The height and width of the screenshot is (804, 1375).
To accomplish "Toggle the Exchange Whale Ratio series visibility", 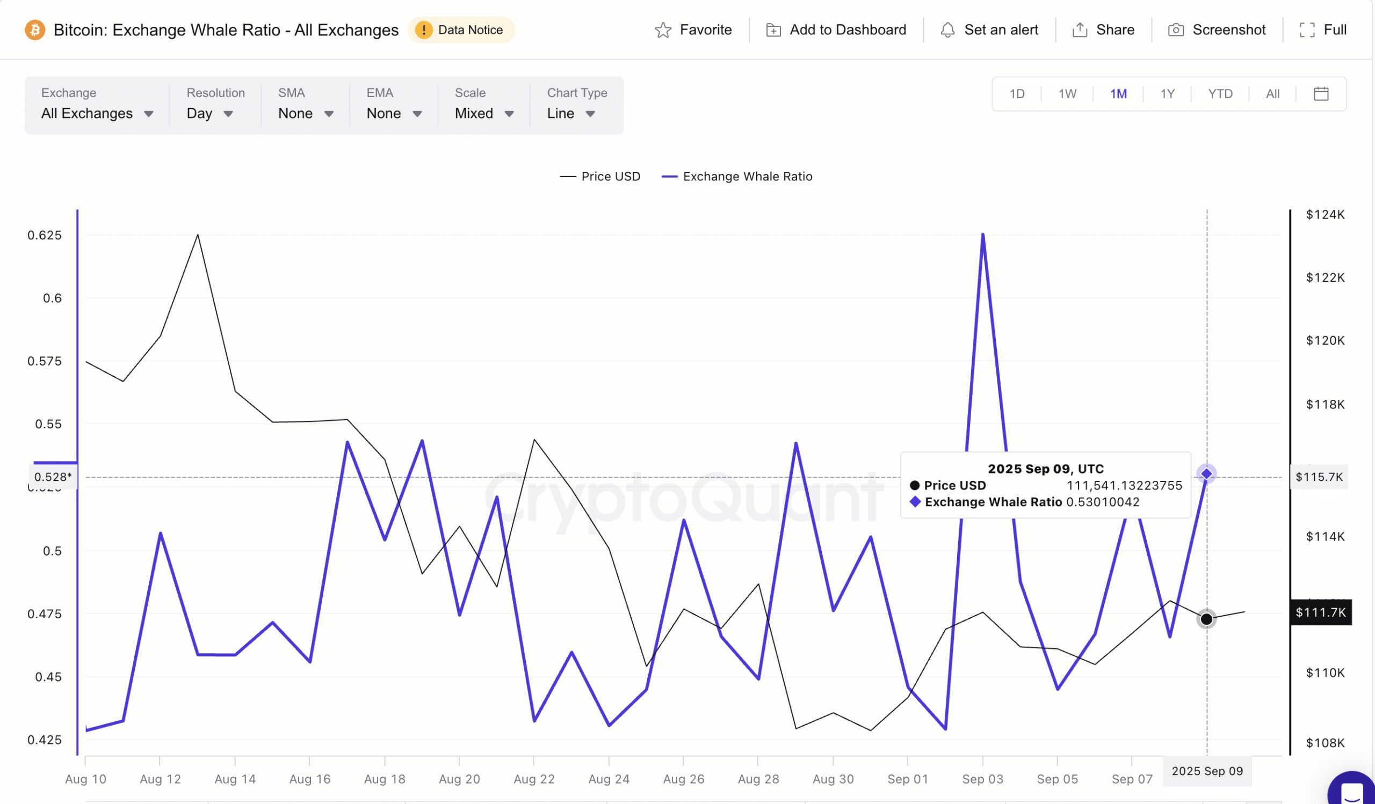I will coord(736,176).
